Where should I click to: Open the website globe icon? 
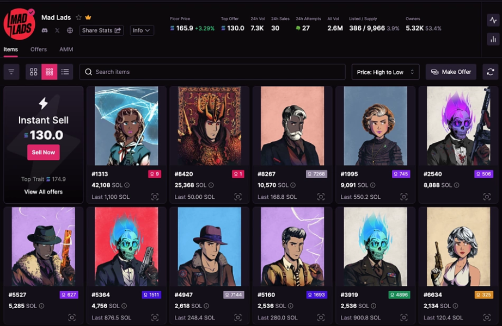coord(70,30)
